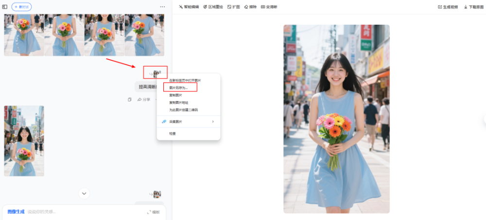Screen dimensions: 486x220
Task: Toggle the left sidebar panel icon
Action: coord(5,7)
